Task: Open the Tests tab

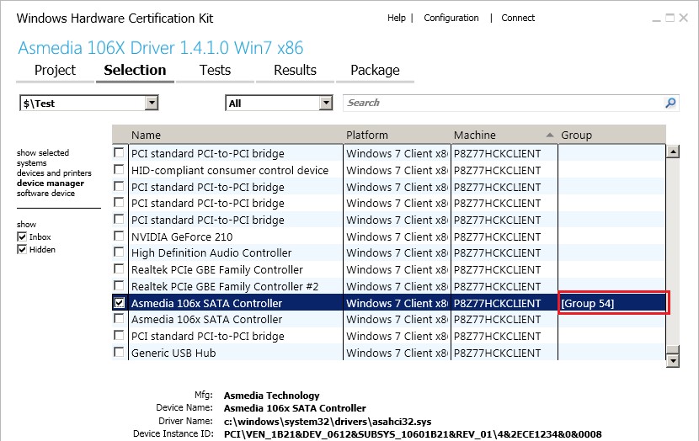Action: (215, 71)
